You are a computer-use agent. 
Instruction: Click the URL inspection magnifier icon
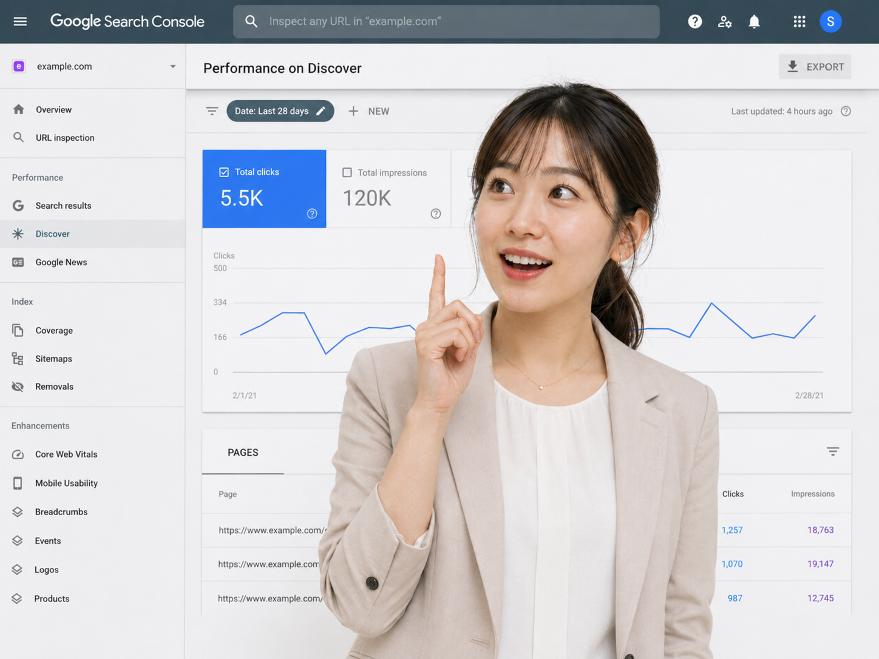pyautogui.click(x=19, y=137)
